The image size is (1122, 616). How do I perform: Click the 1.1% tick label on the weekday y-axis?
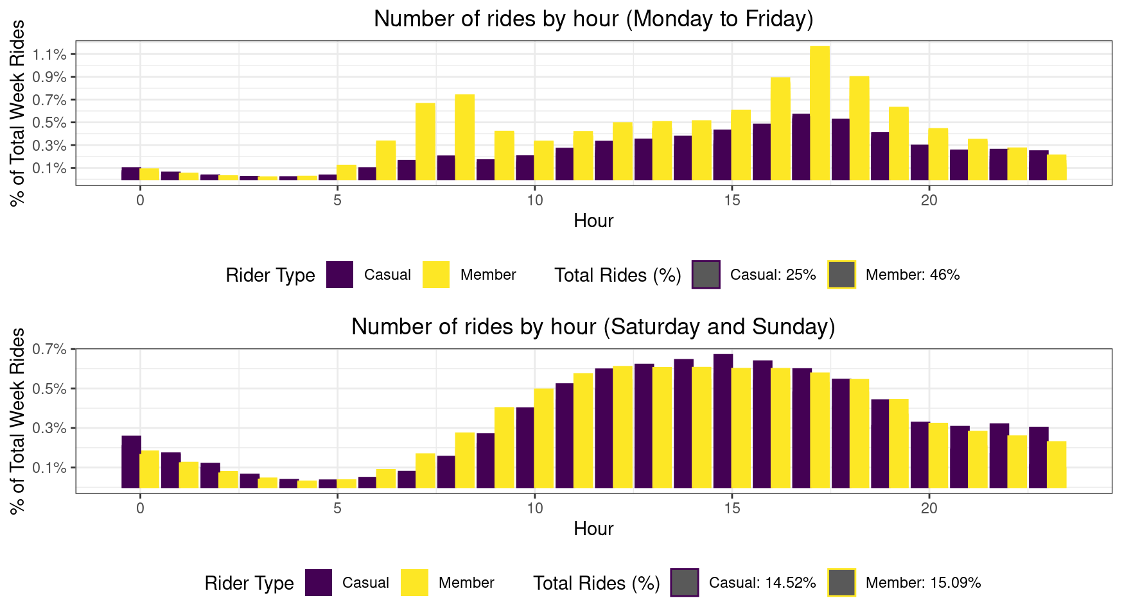pos(50,55)
